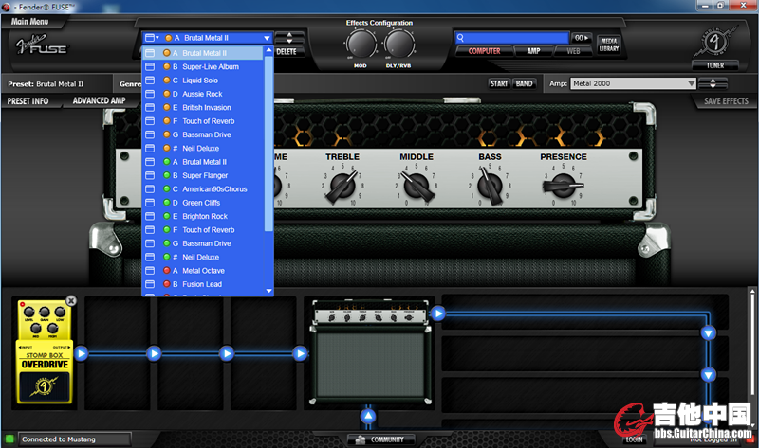Viewport: 759px width, 448px height.
Task: Click the up arrow below the amp
Action: tap(368, 416)
